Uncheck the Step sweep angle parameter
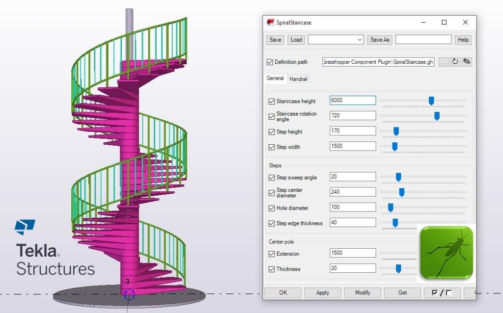The image size is (503, 313). point(272,177)
